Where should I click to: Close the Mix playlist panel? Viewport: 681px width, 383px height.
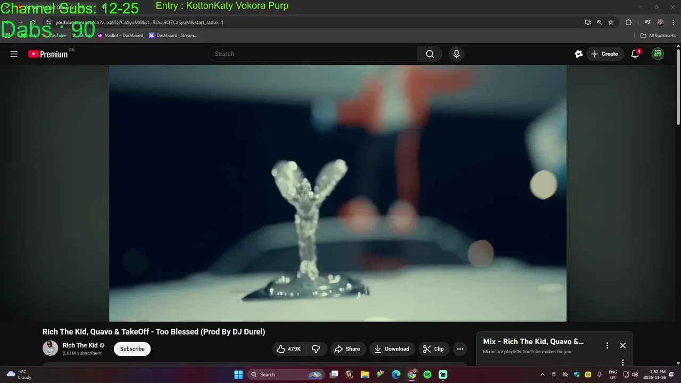coord(622,345)
